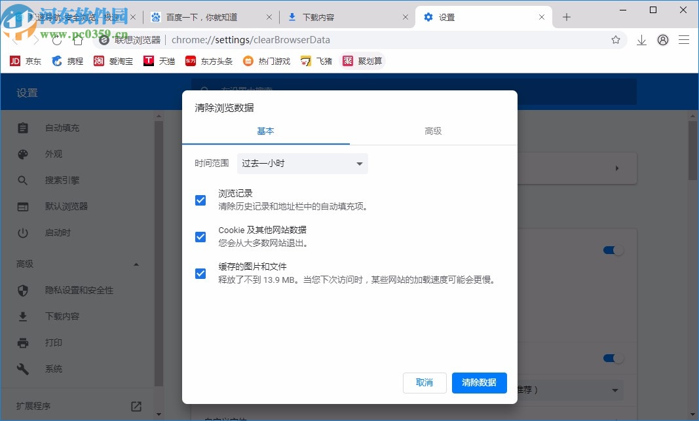Open the 爱淘宝 bookmark

point(115,61)
